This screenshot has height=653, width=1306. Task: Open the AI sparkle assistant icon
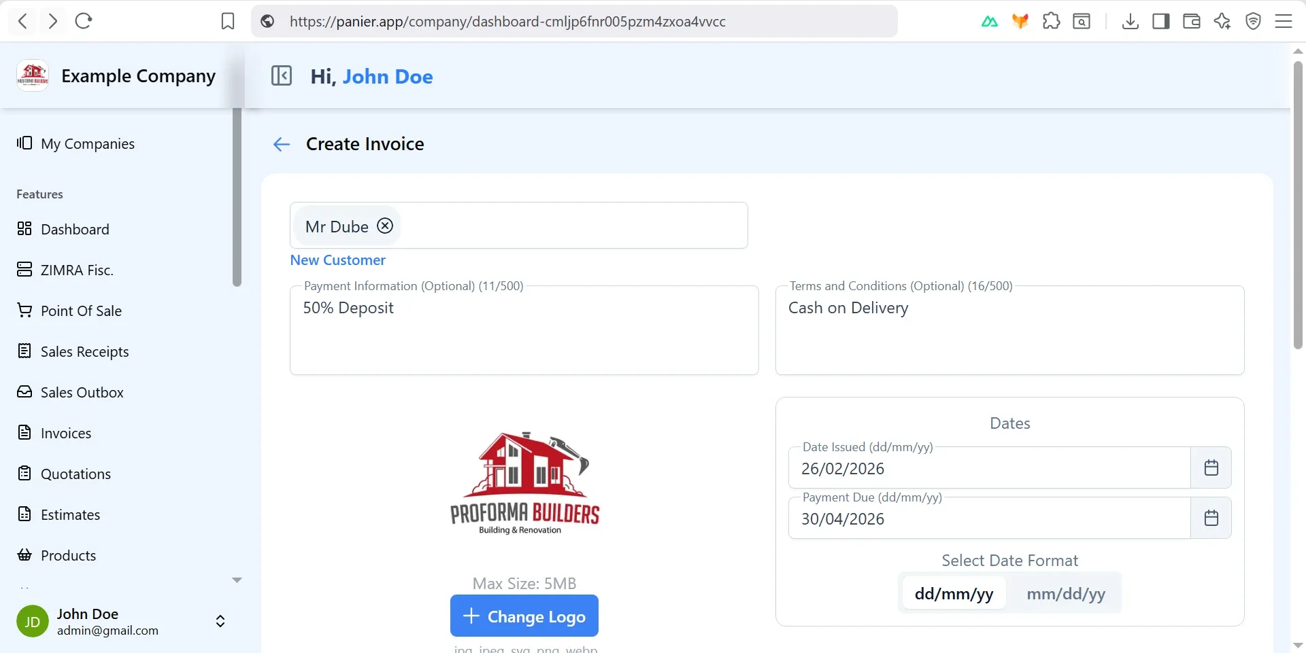point(1222,22)
